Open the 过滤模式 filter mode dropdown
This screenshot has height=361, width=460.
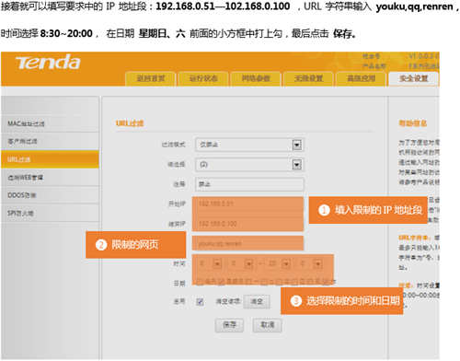click(x=249, y=145)
